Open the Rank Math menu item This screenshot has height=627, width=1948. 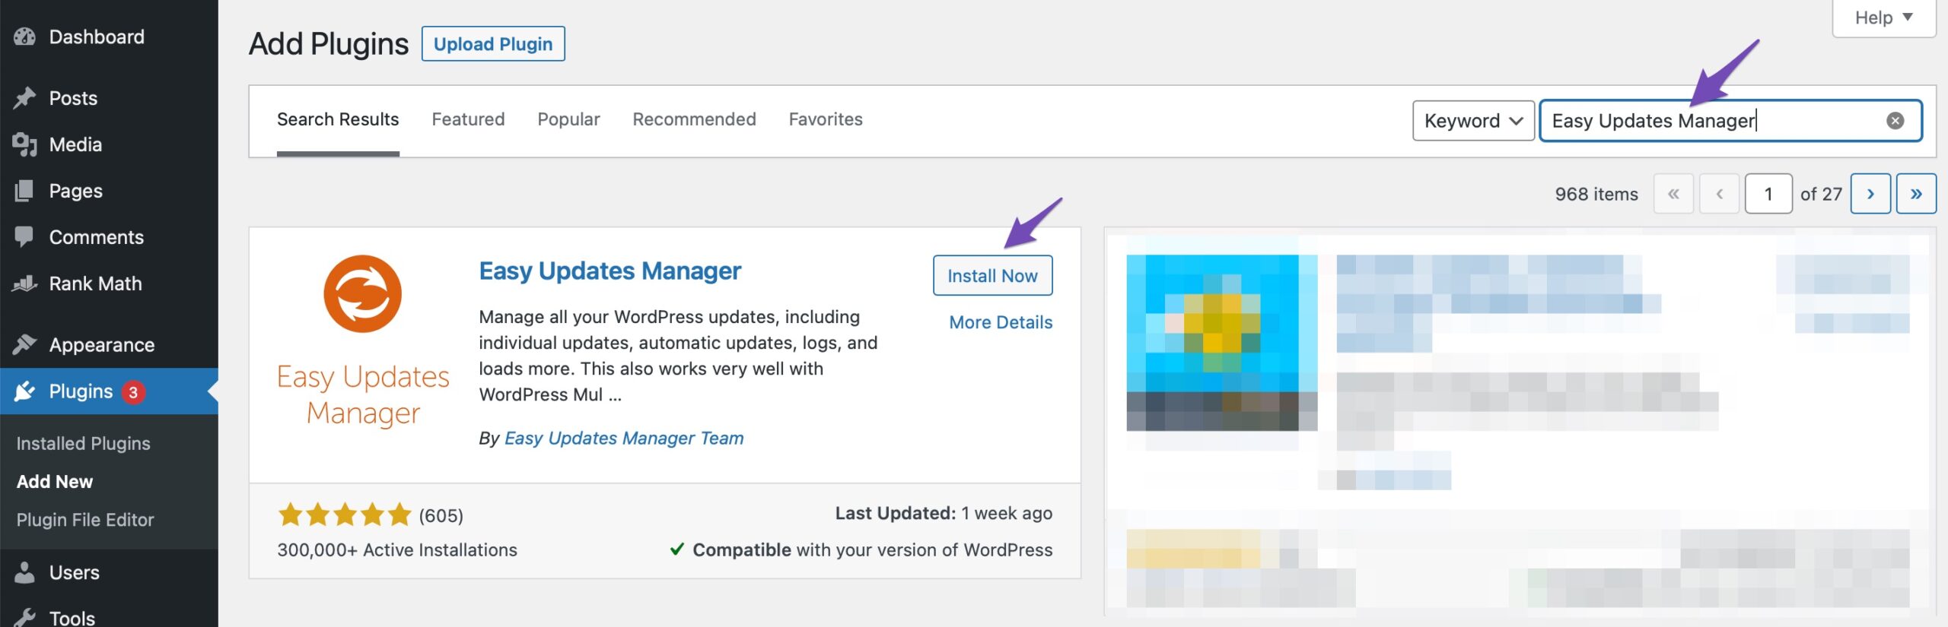(109, 283)
